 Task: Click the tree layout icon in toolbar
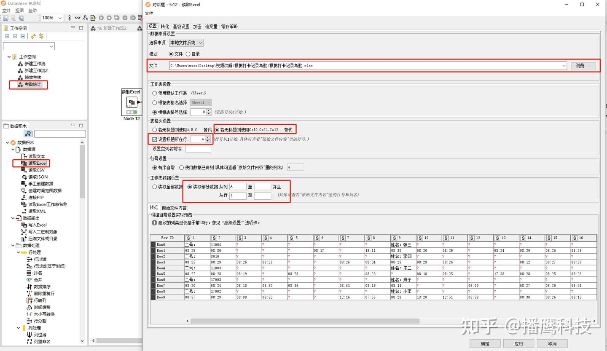click(x=85, y=18)
